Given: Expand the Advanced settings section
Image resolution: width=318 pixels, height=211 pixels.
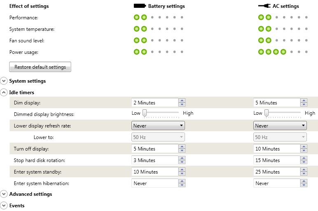Looking at the screenshot, I should [4, 194].
